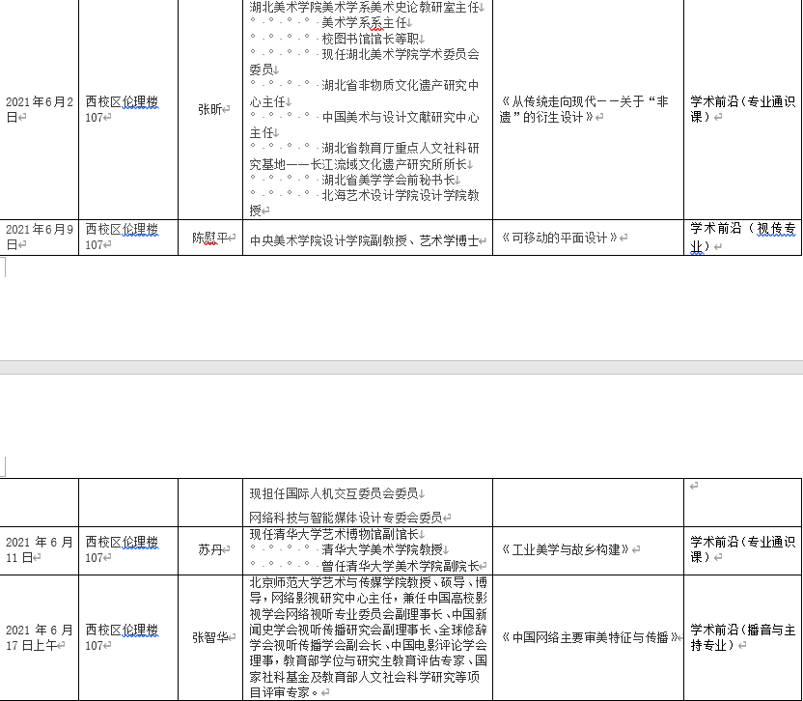Click 中央美术学院设计学院副教授 description cell

(x=364, y=239)
